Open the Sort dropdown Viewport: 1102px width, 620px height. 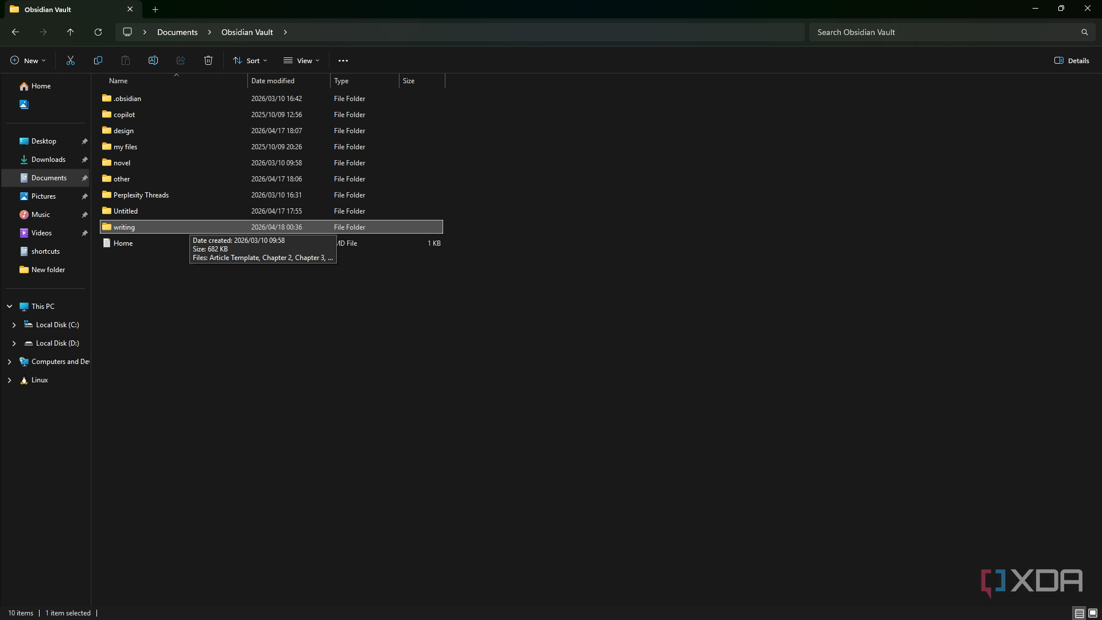[x=250, y=60]
